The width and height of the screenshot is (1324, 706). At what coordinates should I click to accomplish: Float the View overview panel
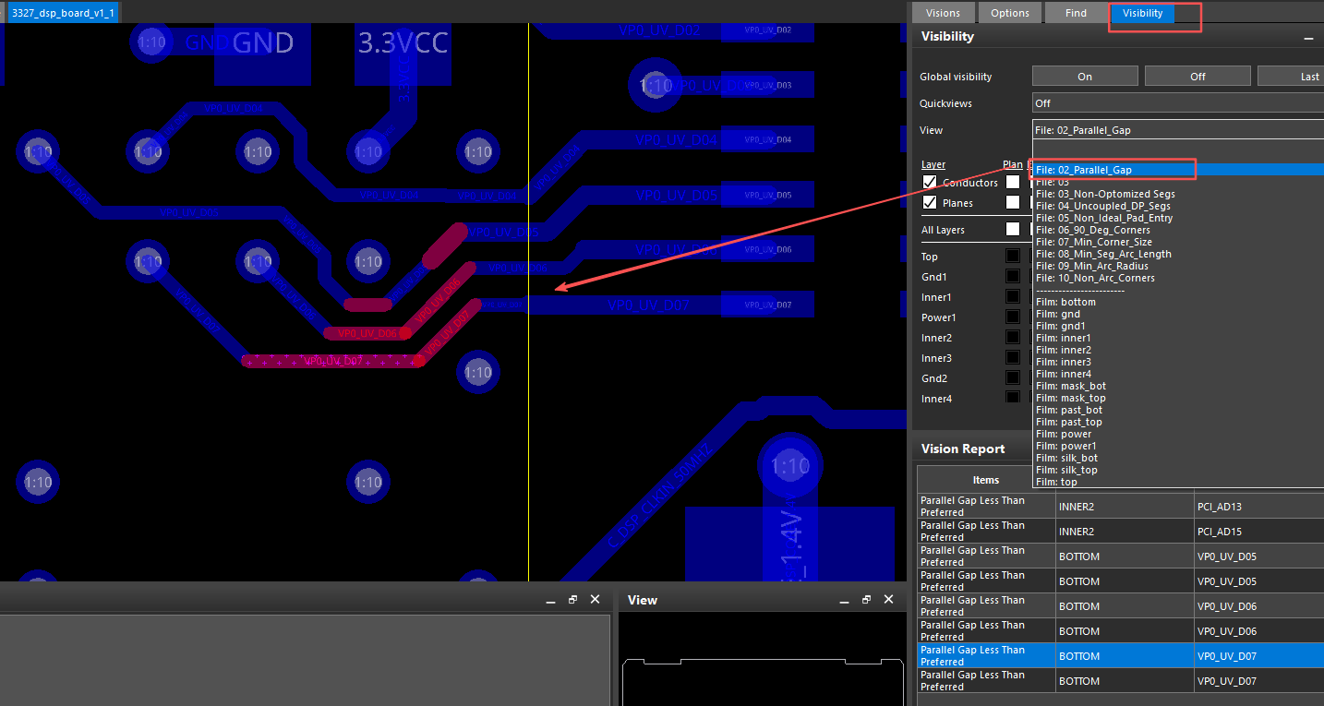[866, 600]
